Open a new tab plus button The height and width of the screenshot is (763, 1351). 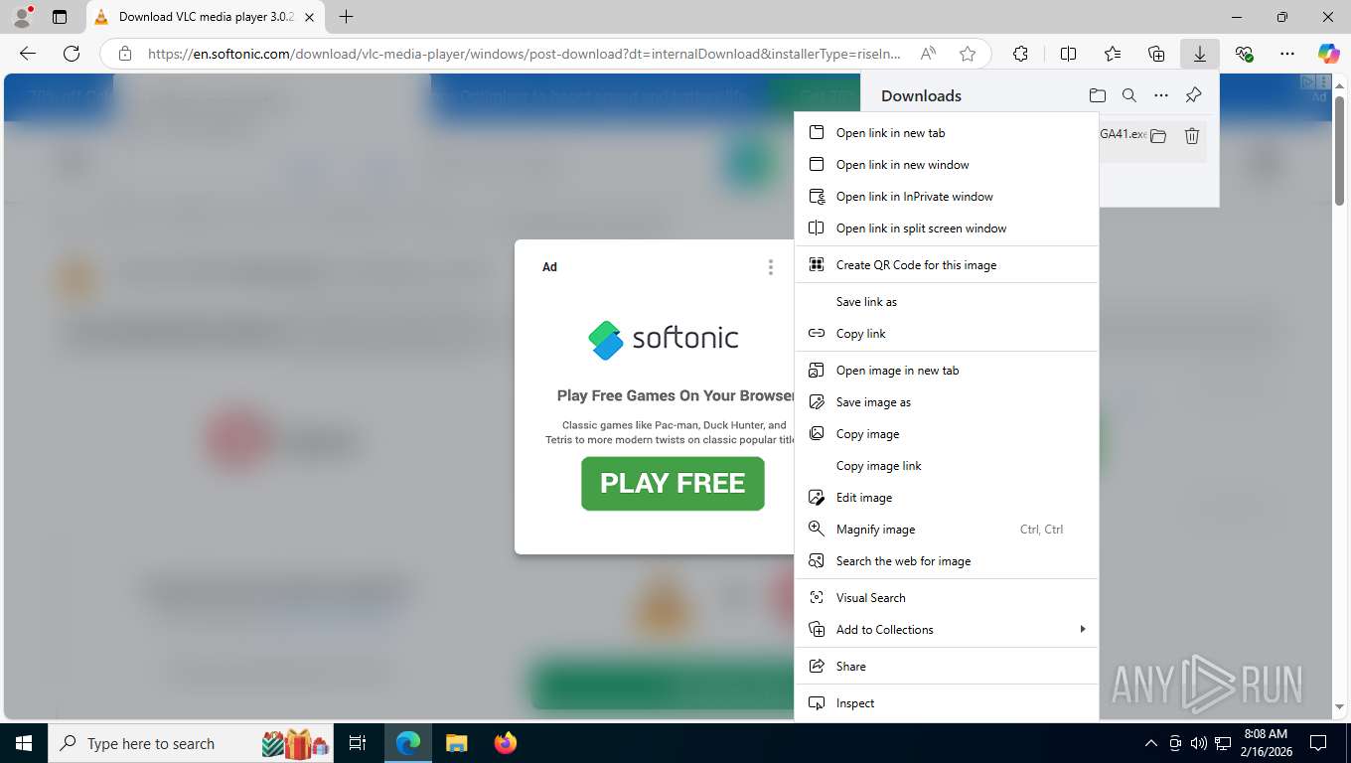(x=346, y=17)
